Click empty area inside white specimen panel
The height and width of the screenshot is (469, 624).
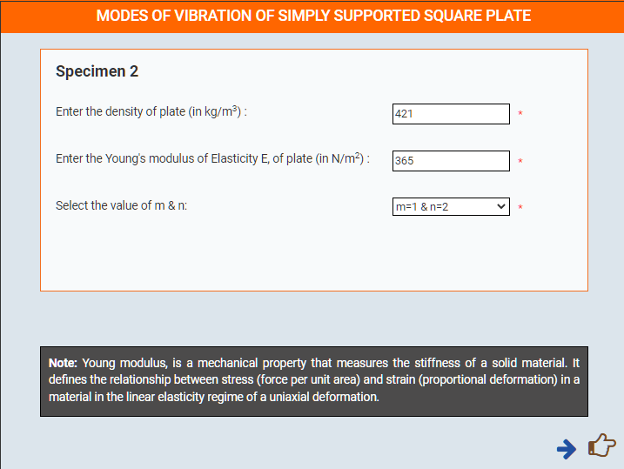pos(314,255)
